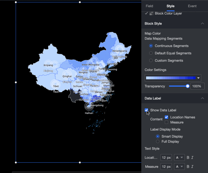Image resolution: width=208 pixels, height=173 pixels.
Task: Click the Location font size field
Action: (x=166, y=158)
